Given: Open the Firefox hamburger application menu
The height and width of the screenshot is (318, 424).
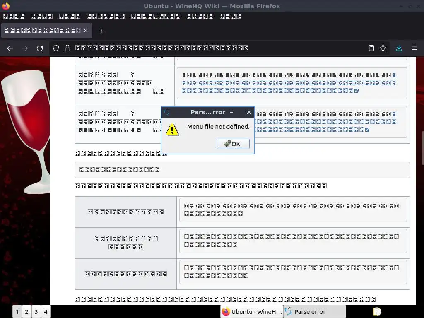Looking at the screenshot, I should pos(414,48).
